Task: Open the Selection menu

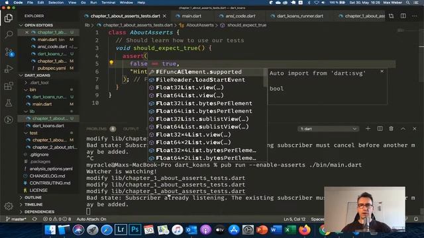Action: pyautogui.click(x=56, y=3)
